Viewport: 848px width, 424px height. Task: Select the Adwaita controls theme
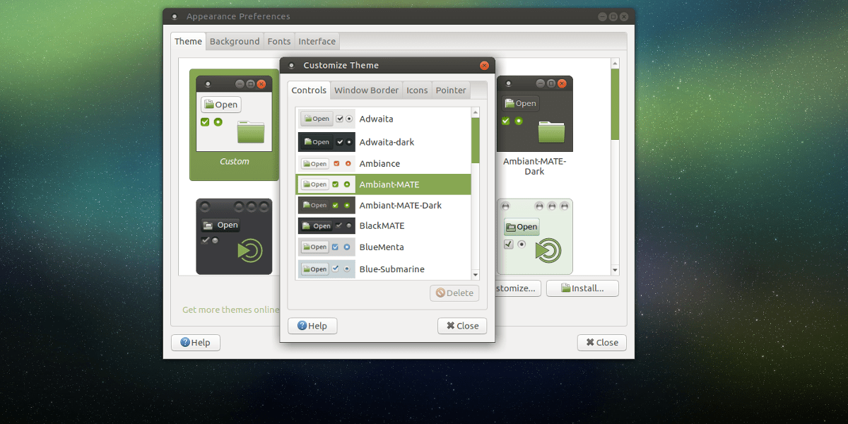coord(383,119)
